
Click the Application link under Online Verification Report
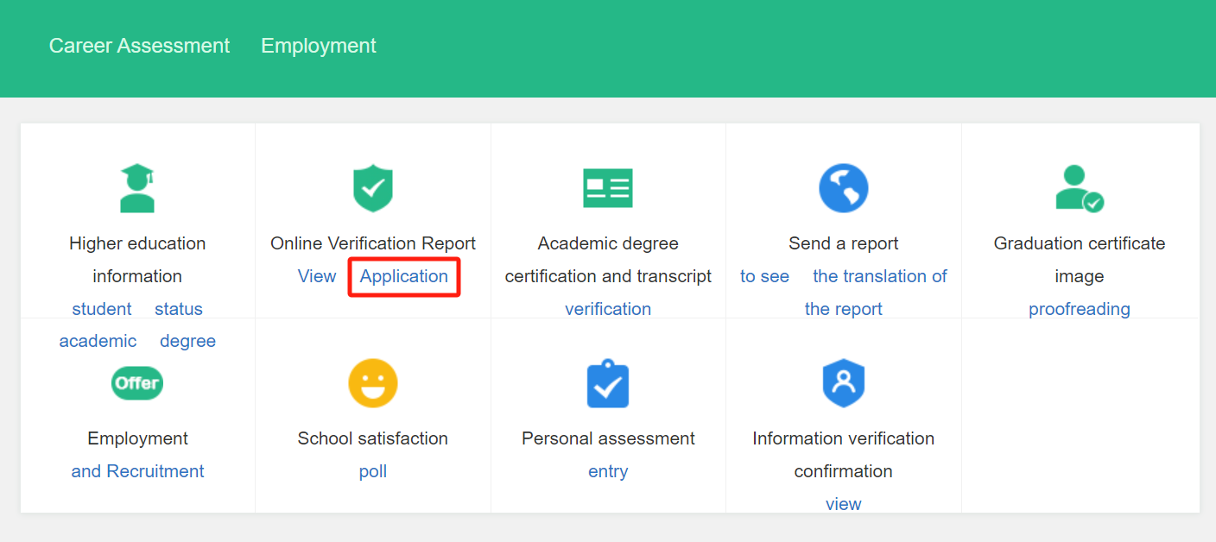point(403,276)
